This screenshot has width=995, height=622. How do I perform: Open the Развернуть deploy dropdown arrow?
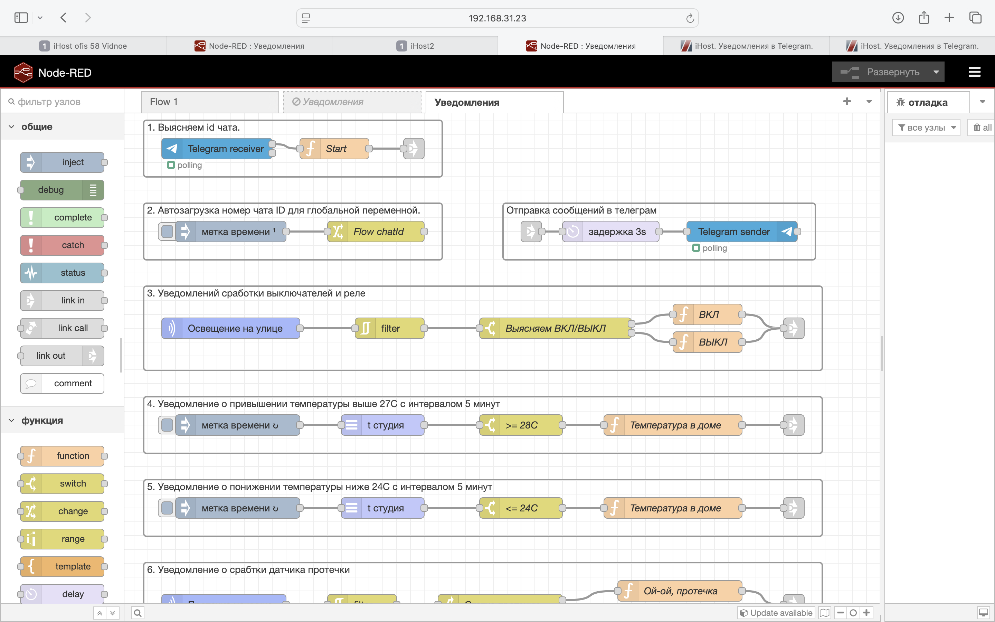936,72
